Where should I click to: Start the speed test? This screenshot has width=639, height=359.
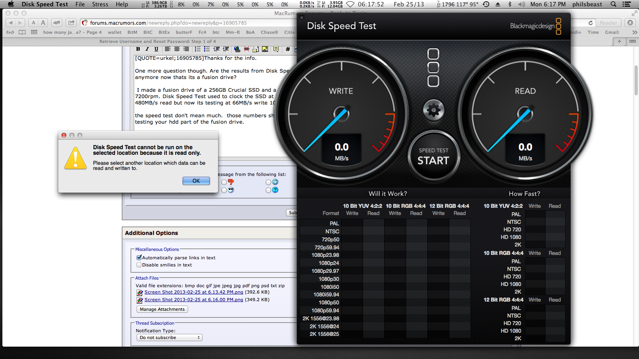(x=433, y=156)
